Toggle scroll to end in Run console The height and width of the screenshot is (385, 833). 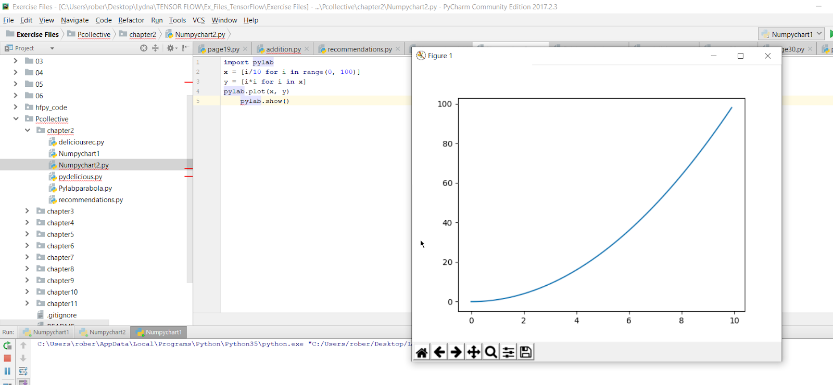pyautogui.click(x=23, y=382)
